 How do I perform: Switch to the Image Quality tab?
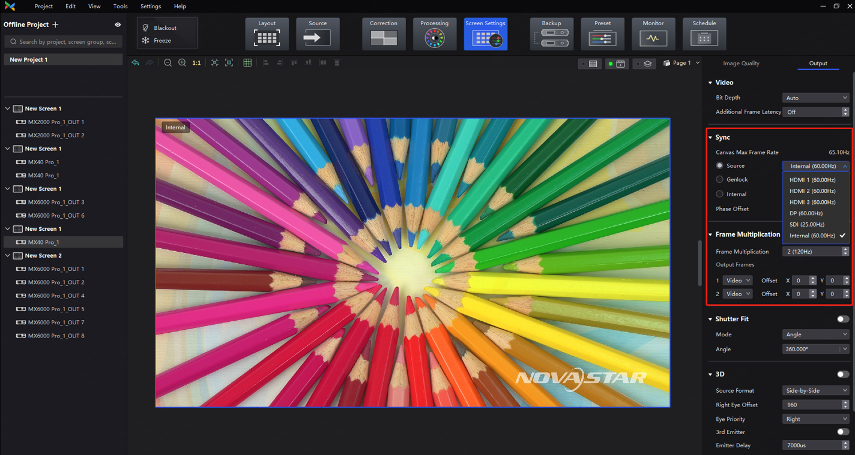(741, 63)
